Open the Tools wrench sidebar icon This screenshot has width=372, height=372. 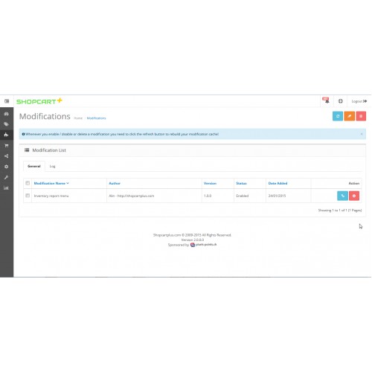7,177
